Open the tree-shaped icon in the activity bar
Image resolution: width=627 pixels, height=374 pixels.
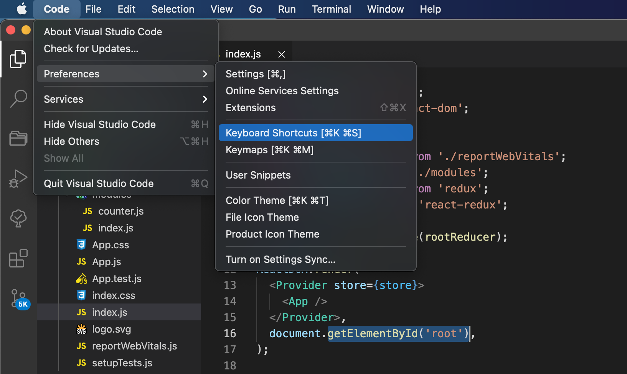[x=18, y=218]
